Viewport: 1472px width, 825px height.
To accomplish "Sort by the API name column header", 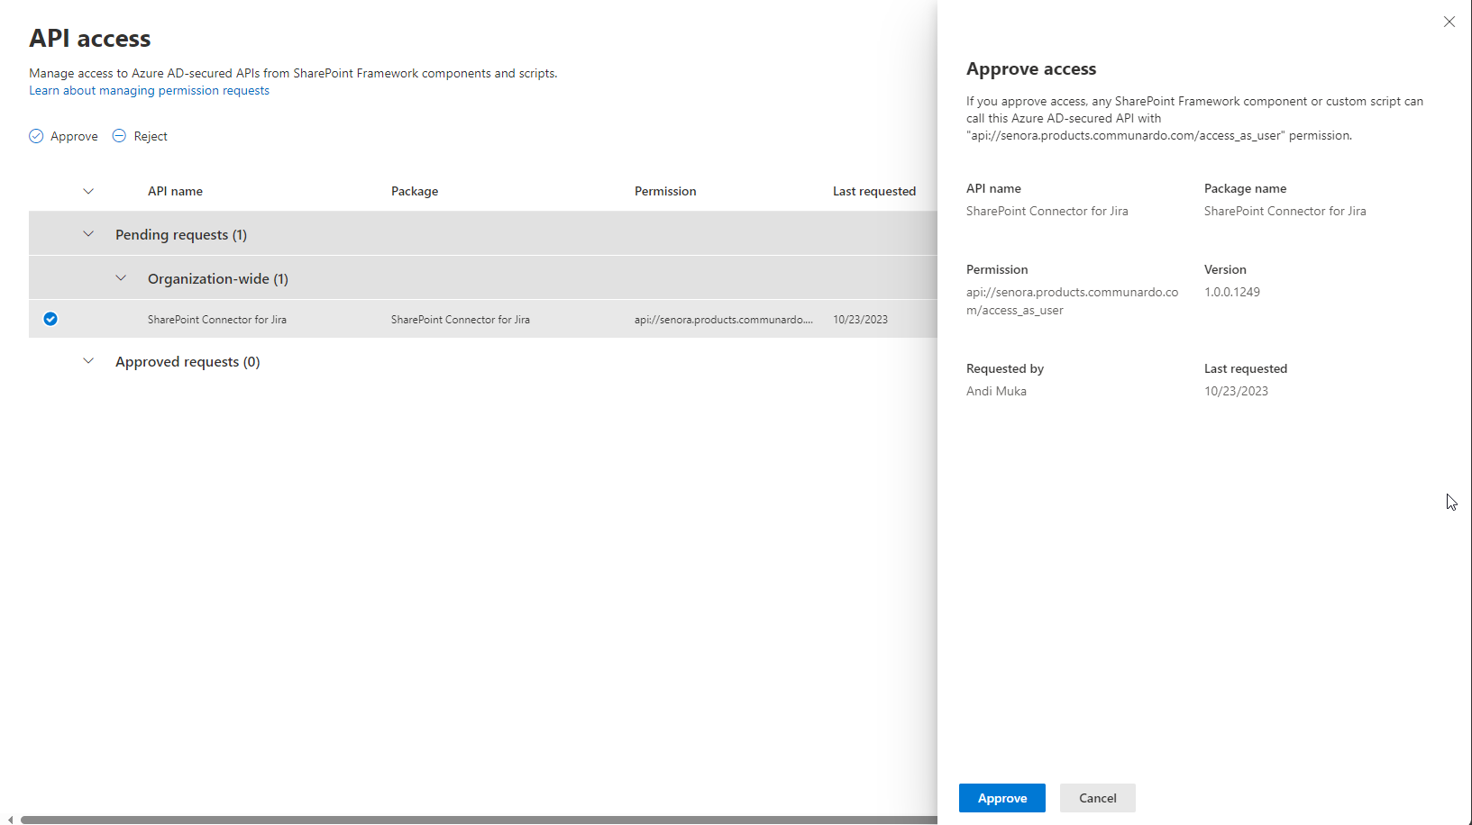I will pyautogui.click(x=175, y=191).
